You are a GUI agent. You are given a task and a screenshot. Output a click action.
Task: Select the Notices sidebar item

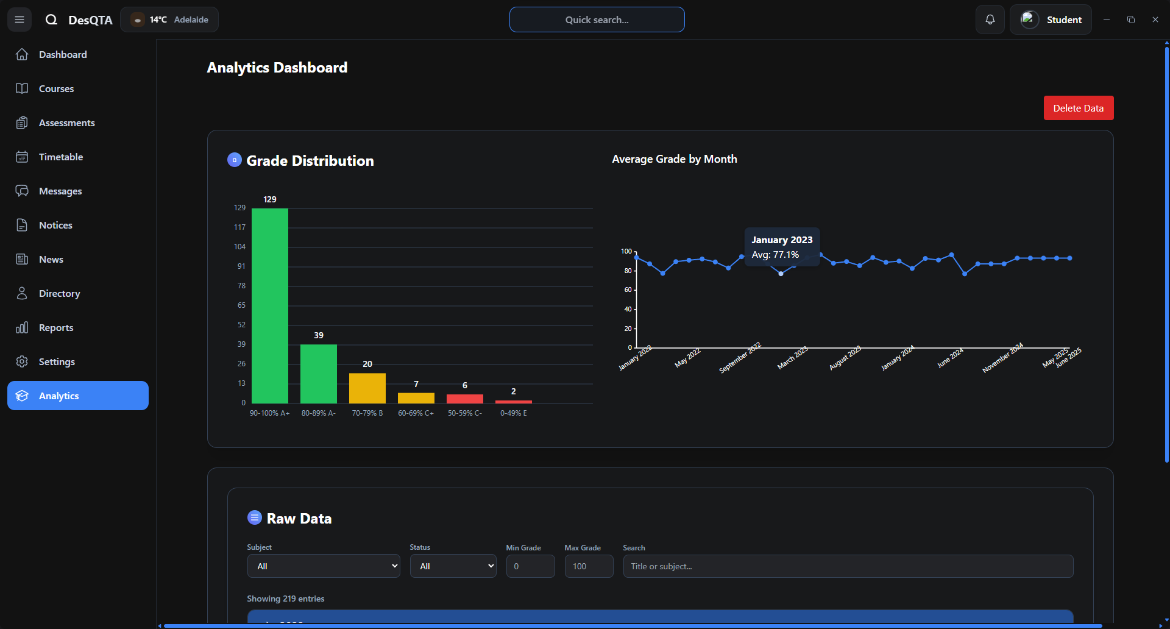coord(55,225)
